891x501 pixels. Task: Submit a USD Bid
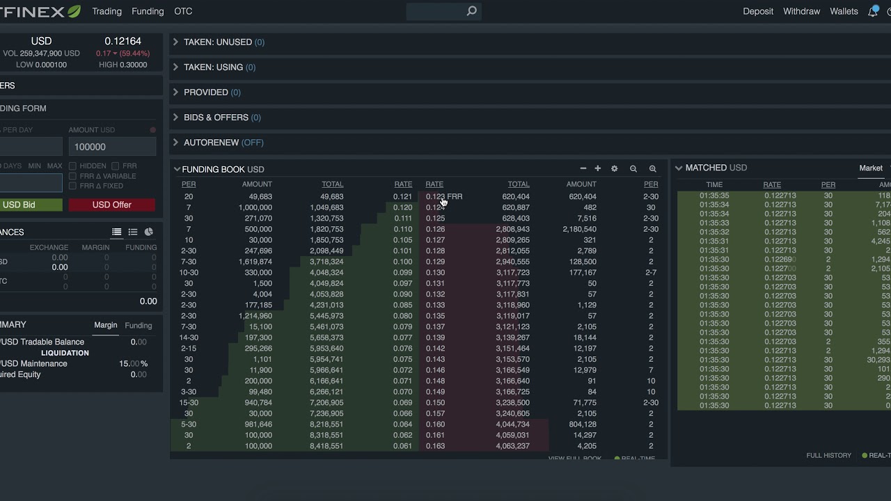pyautogui.click(x=31, y=205)
